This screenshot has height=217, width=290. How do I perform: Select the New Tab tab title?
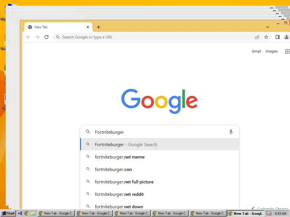[41, 27]
